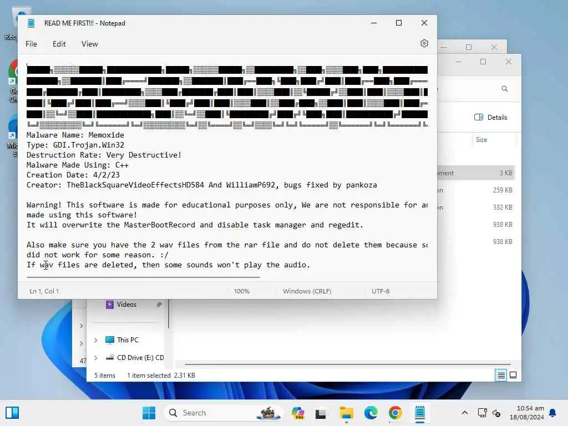This screenshot has width=568, height=426.
Task: Select first 938 KB file row
Action: [x=476, y=225]
